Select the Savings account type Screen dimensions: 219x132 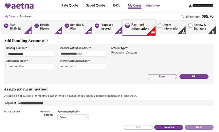point(127,53)
